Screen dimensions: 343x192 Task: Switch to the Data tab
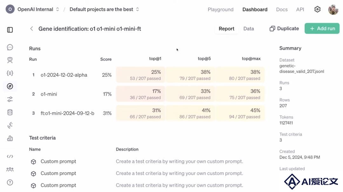click(248, 29)
